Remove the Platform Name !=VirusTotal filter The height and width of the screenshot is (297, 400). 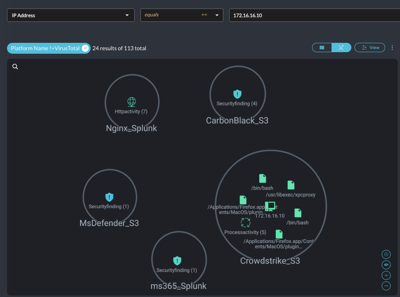[85, 48]
